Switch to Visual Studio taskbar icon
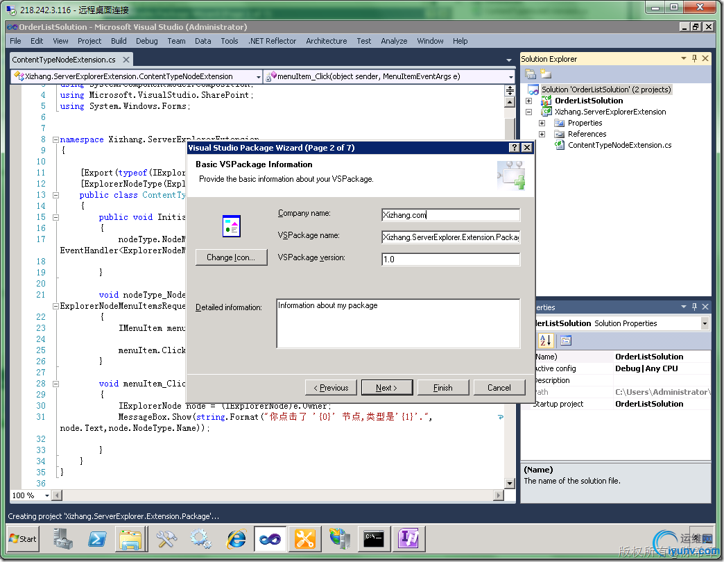724x562 pixels. pyautogui.click(x=270, y=539)
